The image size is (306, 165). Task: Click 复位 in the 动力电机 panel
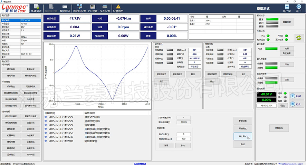[193, 74]
